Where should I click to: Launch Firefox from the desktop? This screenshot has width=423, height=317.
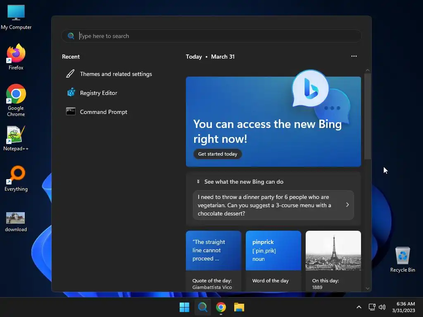(x=16, y=57)
